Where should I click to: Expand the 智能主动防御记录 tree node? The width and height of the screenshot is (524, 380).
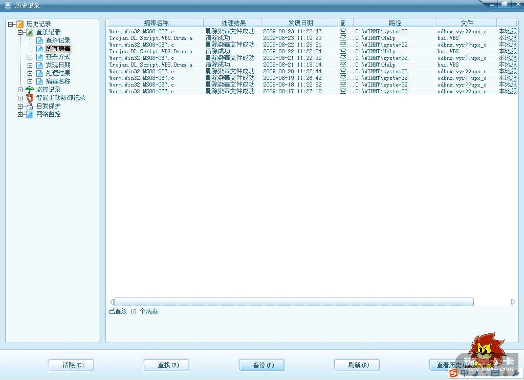coord(20,98)
